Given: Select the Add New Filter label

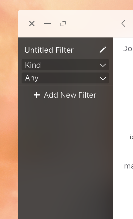Looking at the screenshot, I should pos(70,95).
